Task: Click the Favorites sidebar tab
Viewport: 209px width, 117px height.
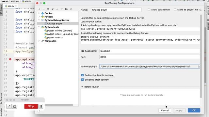Action: [x=1, y=112]
